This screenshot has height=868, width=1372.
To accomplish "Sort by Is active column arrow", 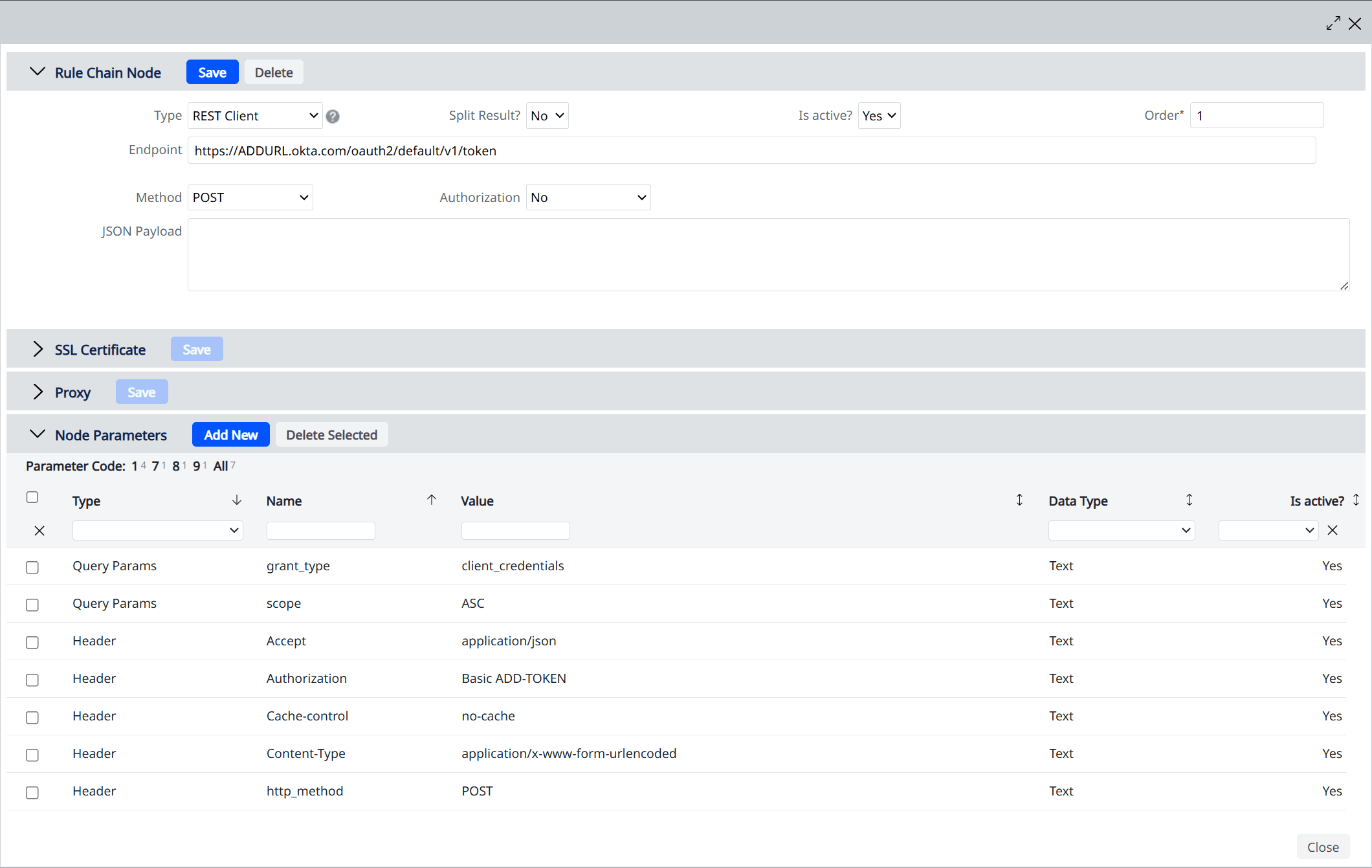I will pyautogui.click(x=1356, y=500).
